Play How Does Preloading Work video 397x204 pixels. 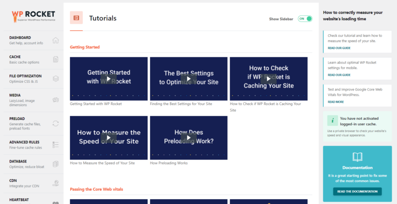coord(189,138)
